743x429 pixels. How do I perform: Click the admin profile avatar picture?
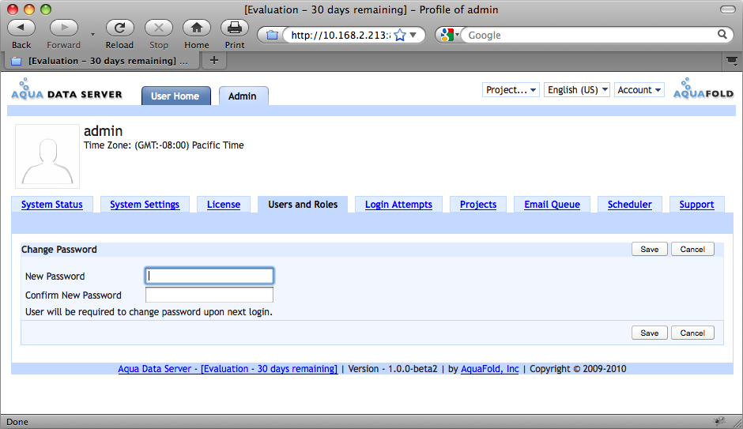click(x=47, y=156)
